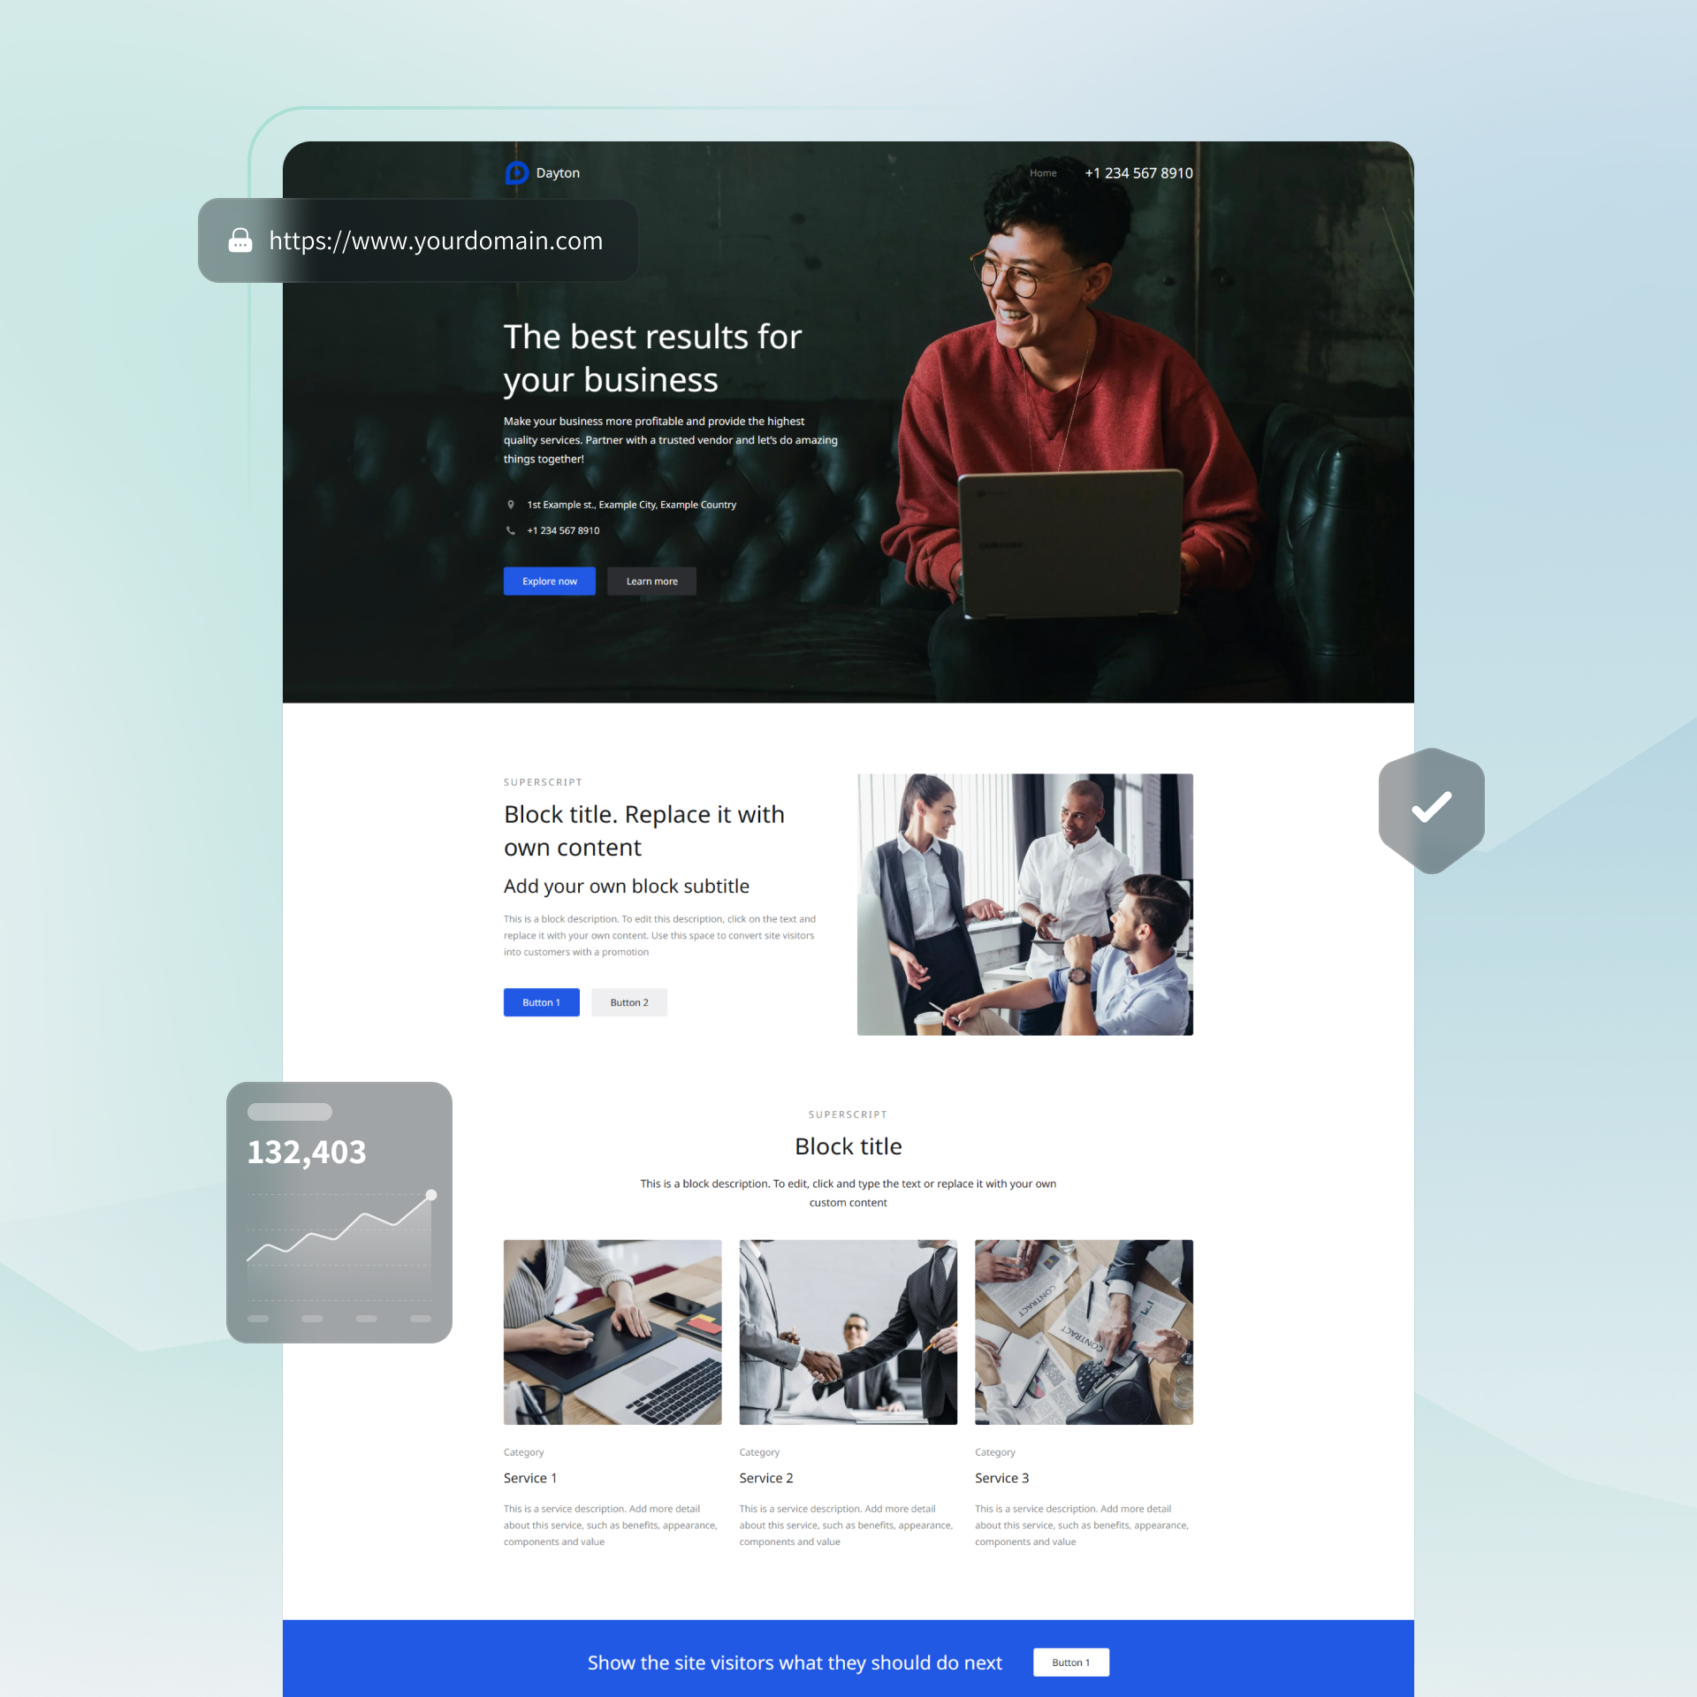Click the shield checkmark security icon

[1430, 807]
